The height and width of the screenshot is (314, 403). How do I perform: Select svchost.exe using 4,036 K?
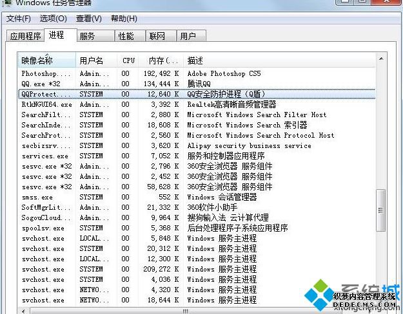click(x=197, y=279)
